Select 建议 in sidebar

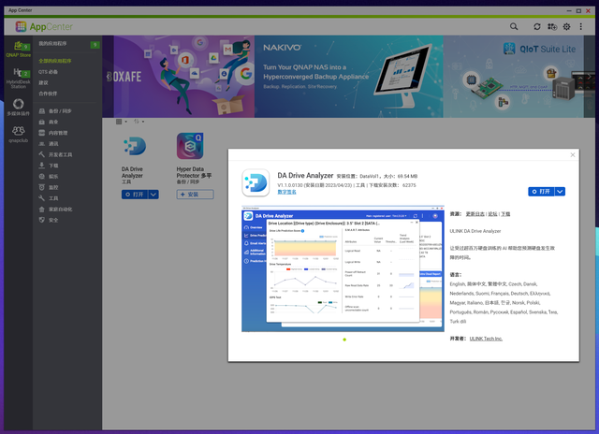[43, 83]
